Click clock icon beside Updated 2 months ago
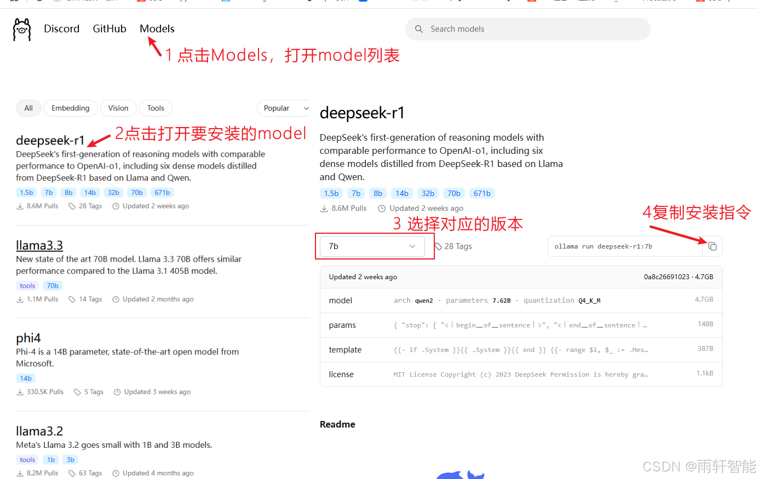This screenshot has height=479, width=758. tap(116, 299)
